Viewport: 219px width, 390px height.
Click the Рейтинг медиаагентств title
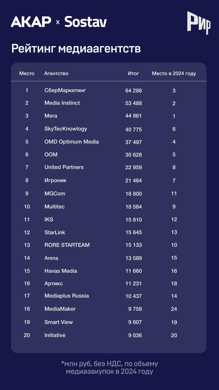76,49
